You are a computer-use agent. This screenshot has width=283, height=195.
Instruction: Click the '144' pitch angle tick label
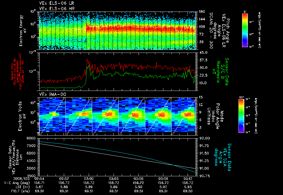pyautogui.click(x=202, y=19)
